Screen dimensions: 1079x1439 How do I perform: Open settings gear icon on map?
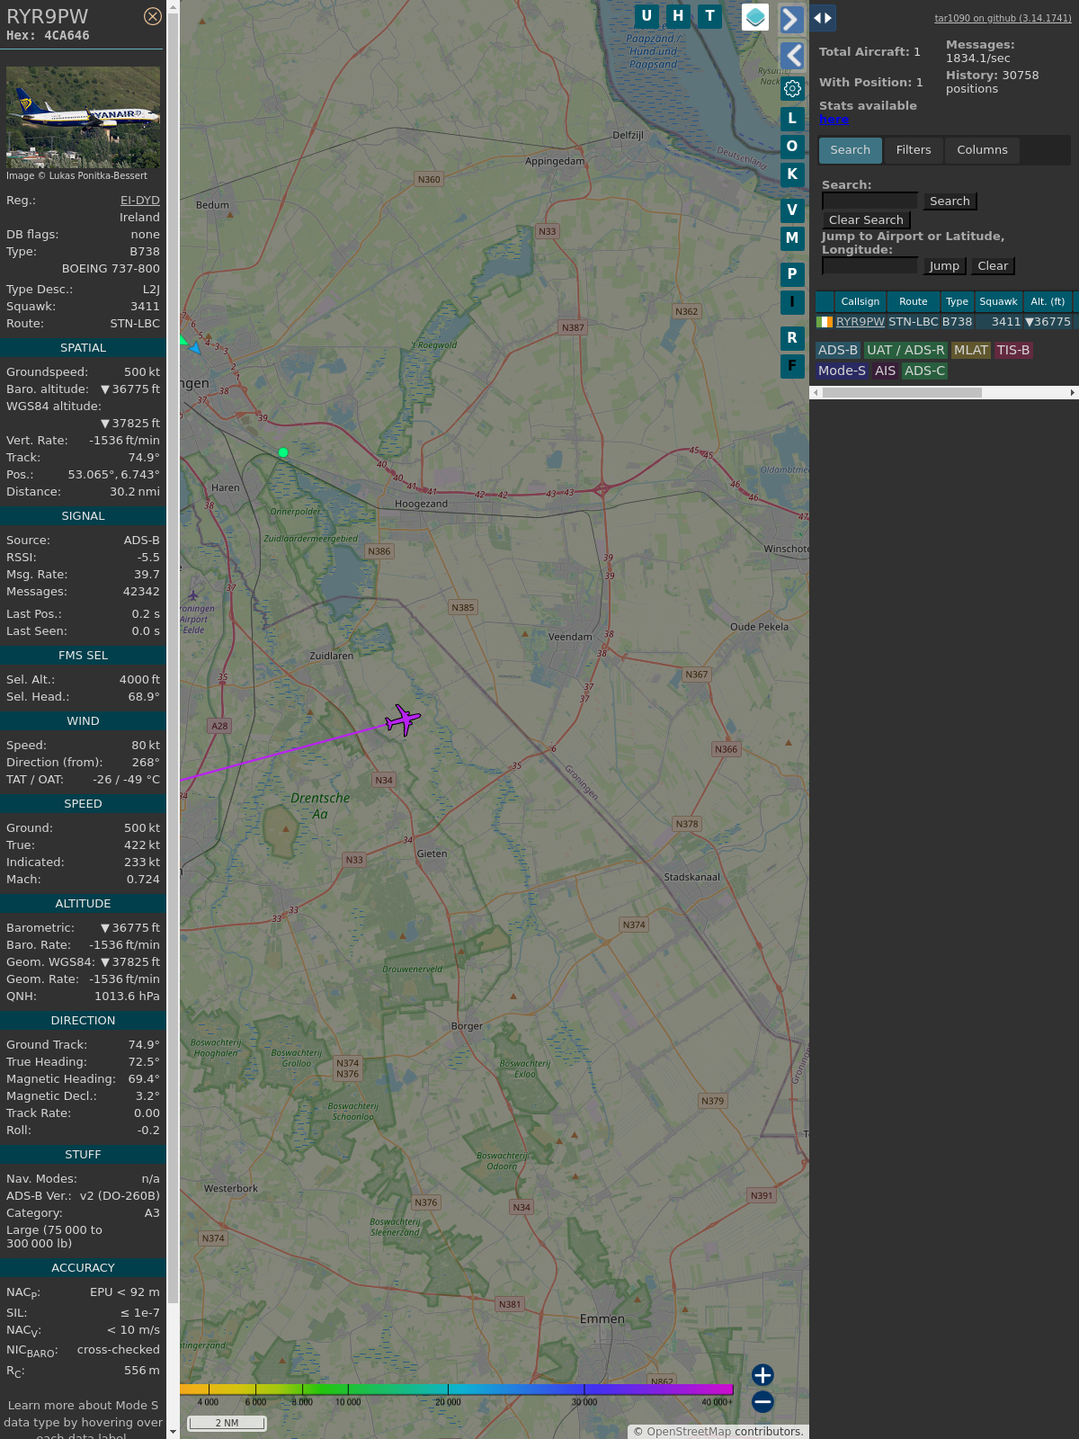(x=792, y=88)
